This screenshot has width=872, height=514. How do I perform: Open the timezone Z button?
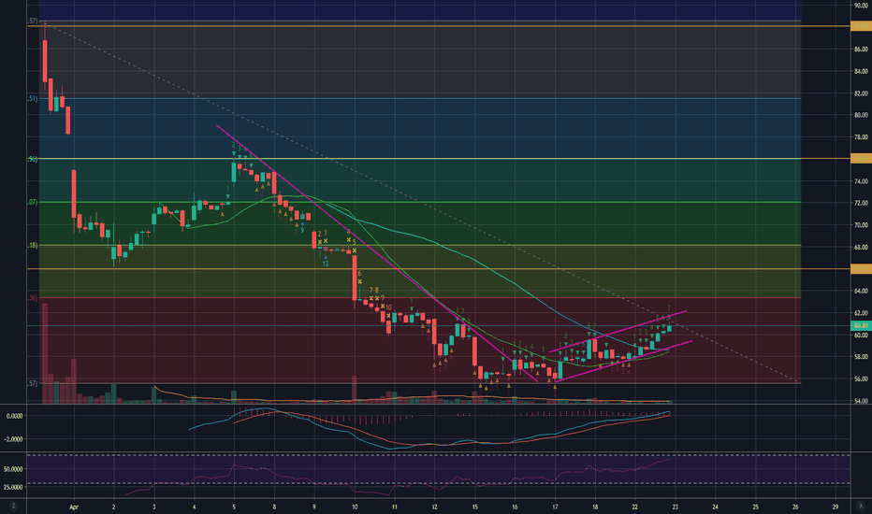13,507
